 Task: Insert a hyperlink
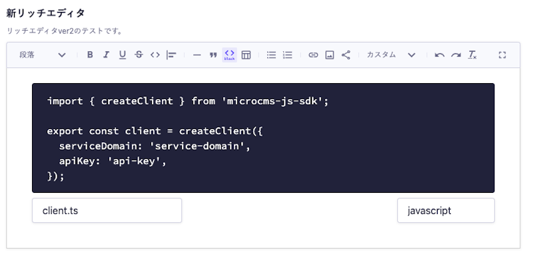point(313,55)
